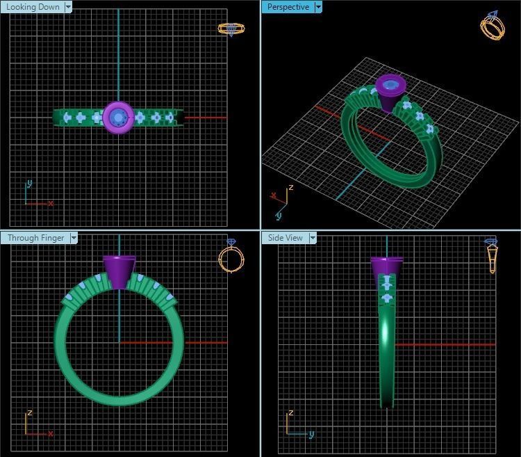Viewport: 521px width, 457px height.
Task: Click the orange ring icon in Perspective view
Action: point(493,26)
